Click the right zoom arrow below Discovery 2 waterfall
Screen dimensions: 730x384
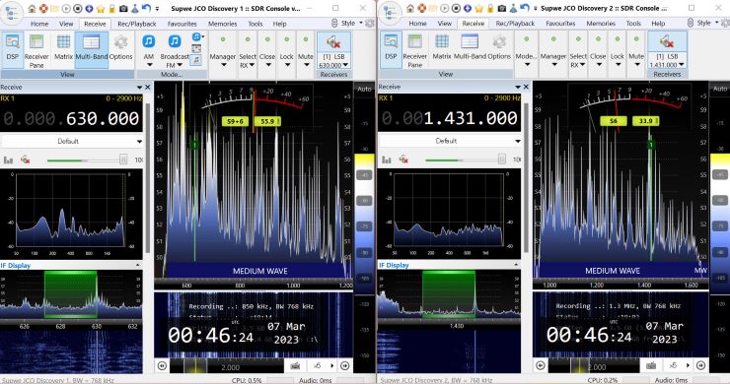pyautogui.click(x=700, y=365)
